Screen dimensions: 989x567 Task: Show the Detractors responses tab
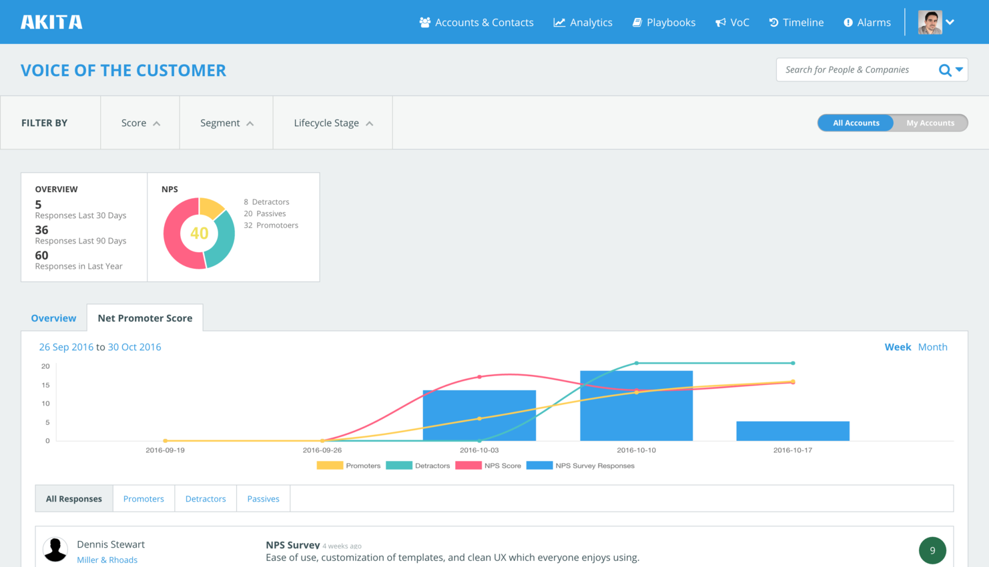[x=206, y=499]
